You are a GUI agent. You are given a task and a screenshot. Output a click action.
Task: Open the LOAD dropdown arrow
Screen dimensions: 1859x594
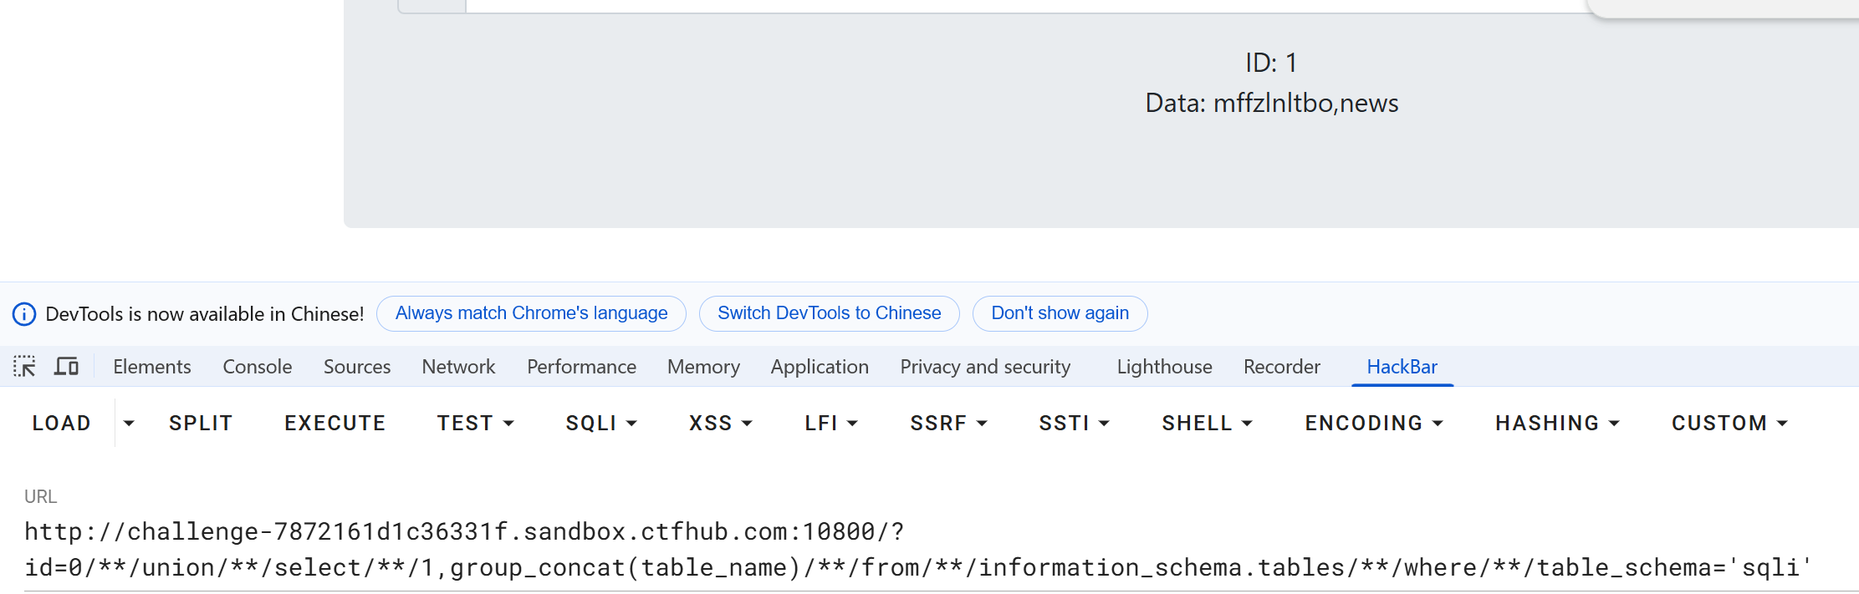(129, 424)
